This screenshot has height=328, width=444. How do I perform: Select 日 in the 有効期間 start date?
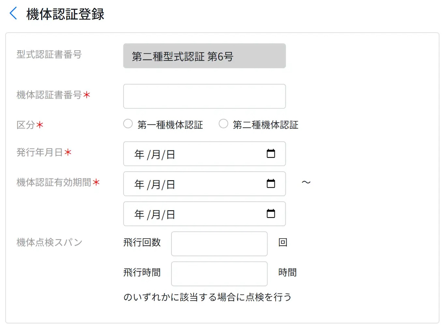(171, 184)
